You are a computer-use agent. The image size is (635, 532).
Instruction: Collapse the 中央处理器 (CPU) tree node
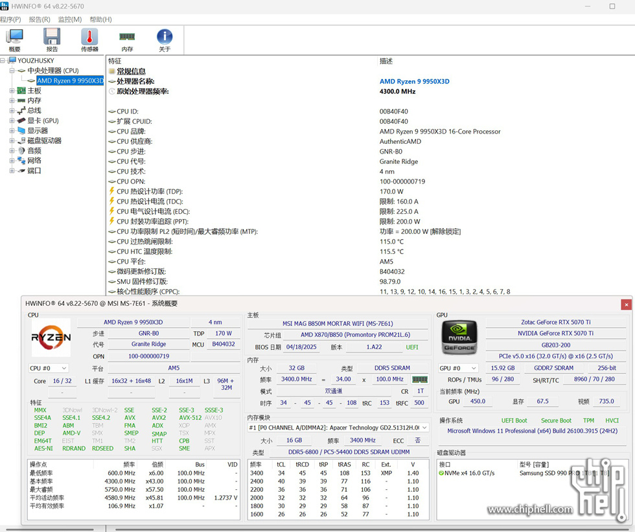12,71
